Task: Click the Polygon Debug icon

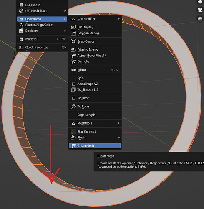Action: (73, 33)
